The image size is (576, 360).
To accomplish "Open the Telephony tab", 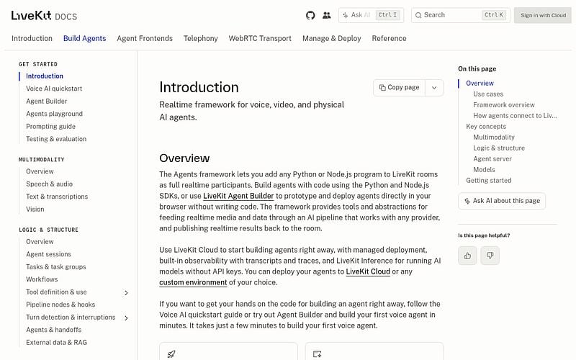I will (x=201, y=38).
